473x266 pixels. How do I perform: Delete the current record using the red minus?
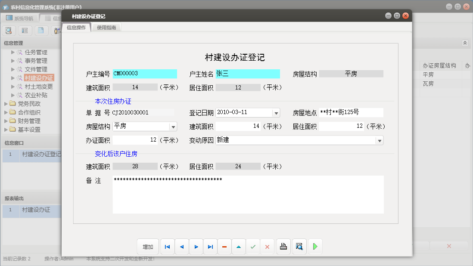(224, 246)
